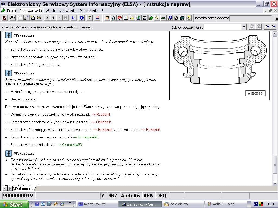The width and height of the screenshot is (278, 208).
Task: Follow the 'Odnośnik' link
Action: coord(103,122)
